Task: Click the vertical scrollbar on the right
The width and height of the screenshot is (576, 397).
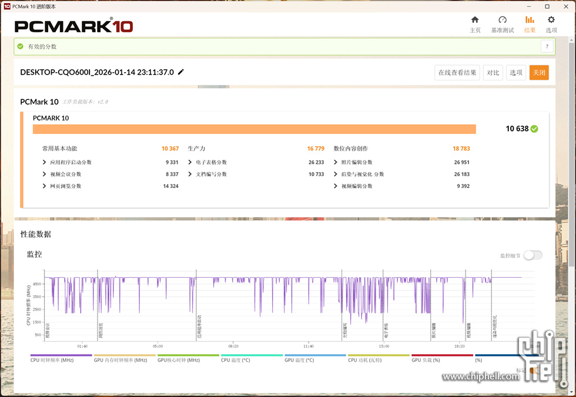Action: [571, 154]
